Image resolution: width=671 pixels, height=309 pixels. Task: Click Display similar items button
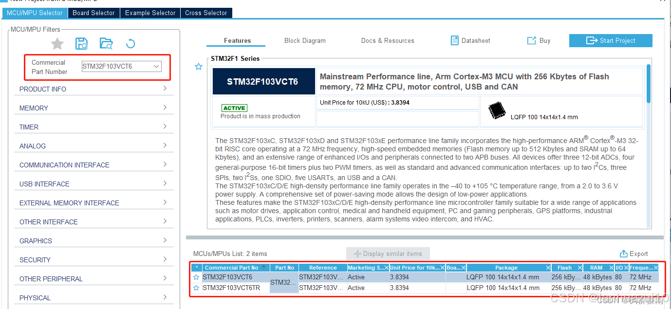388,254
